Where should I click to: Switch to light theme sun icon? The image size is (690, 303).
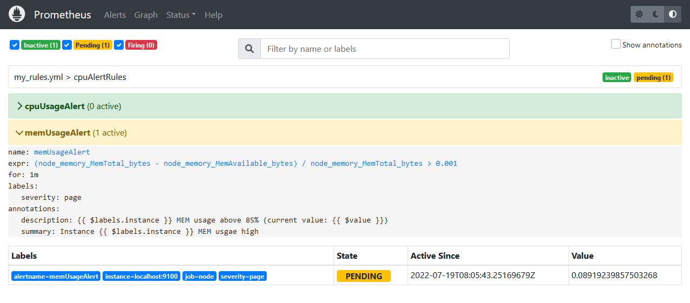pos(639,15)
